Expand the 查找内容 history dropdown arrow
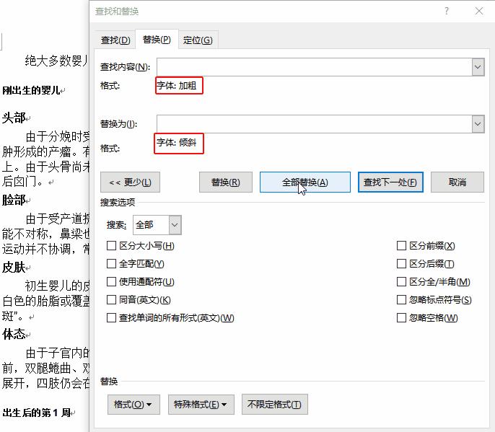This screenshot has width=495, height=432. pyautogui.click(x=478, y=67)
